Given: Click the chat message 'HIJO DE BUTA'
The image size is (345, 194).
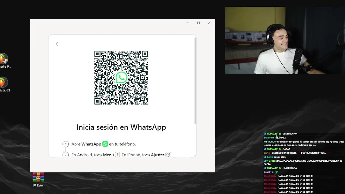Looking at the screenshot, I should coord(290,168).
